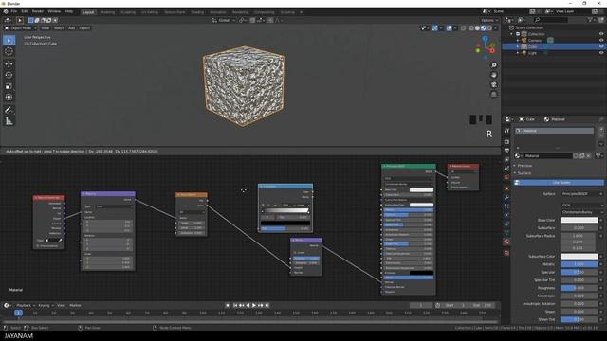Switch to the Layout workspace tab

88,12
